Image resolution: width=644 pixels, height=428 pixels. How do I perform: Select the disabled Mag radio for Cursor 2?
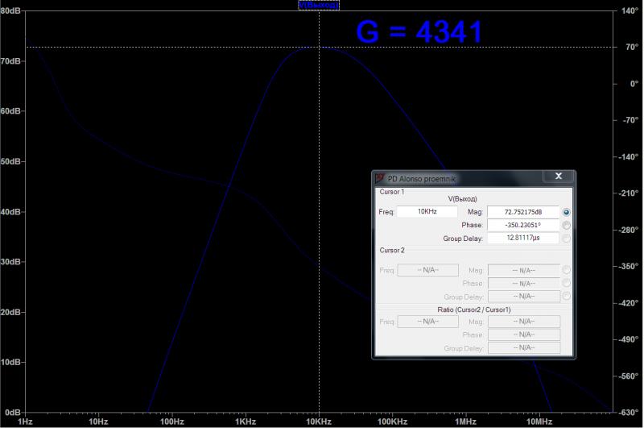point(567,270)
